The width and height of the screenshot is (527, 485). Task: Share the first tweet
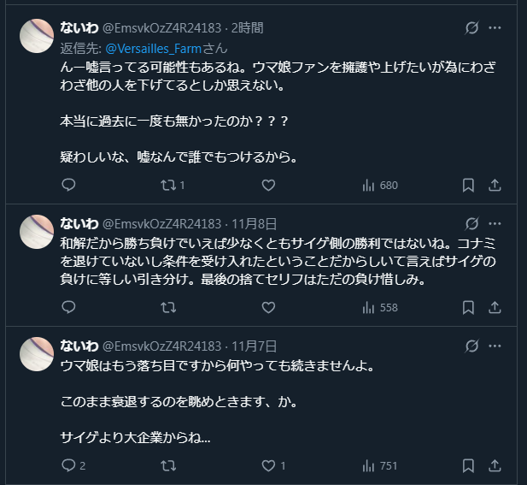[x=495, y=185]
